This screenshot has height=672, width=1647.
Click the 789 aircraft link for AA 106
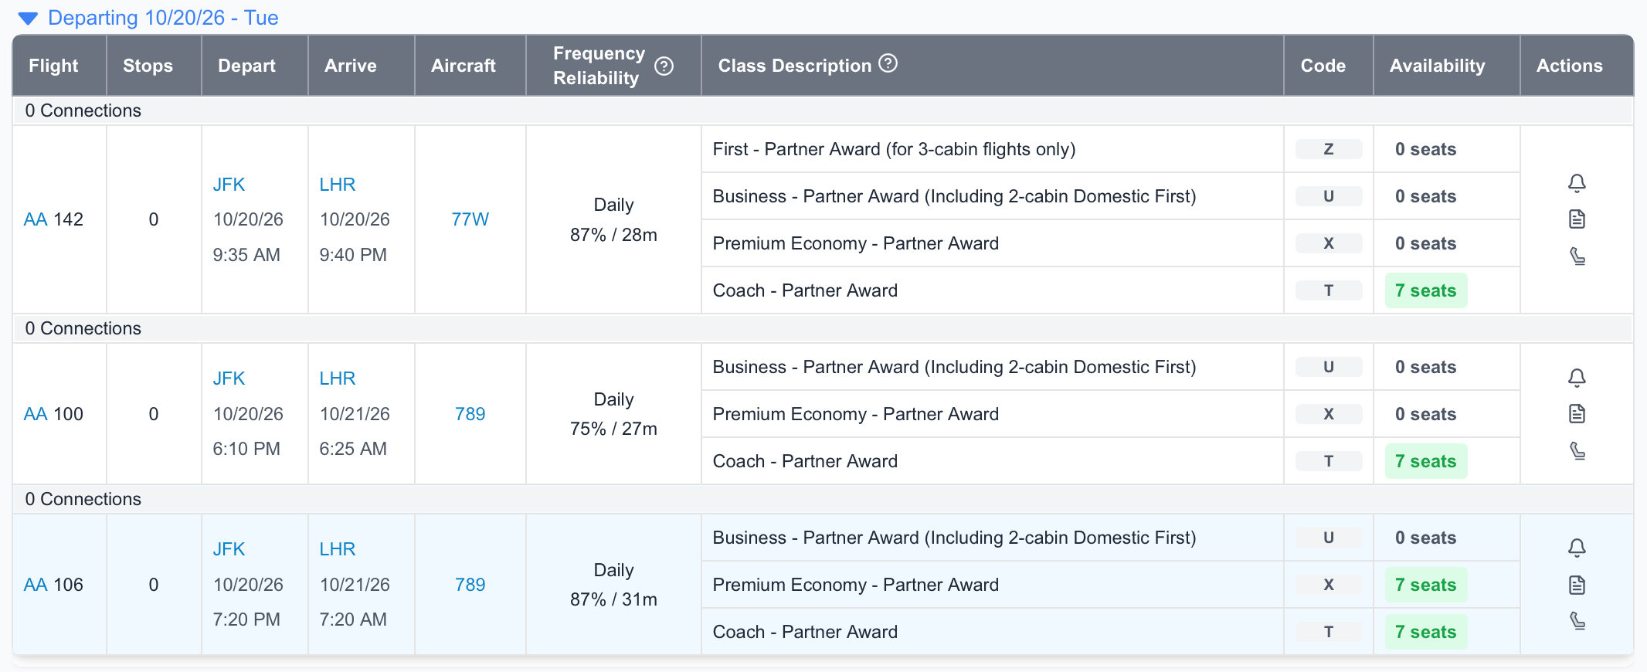coord(469,585)
